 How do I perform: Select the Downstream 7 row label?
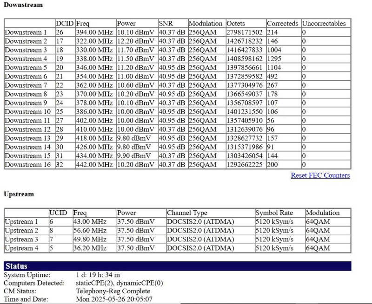click(x=26, y=85)
